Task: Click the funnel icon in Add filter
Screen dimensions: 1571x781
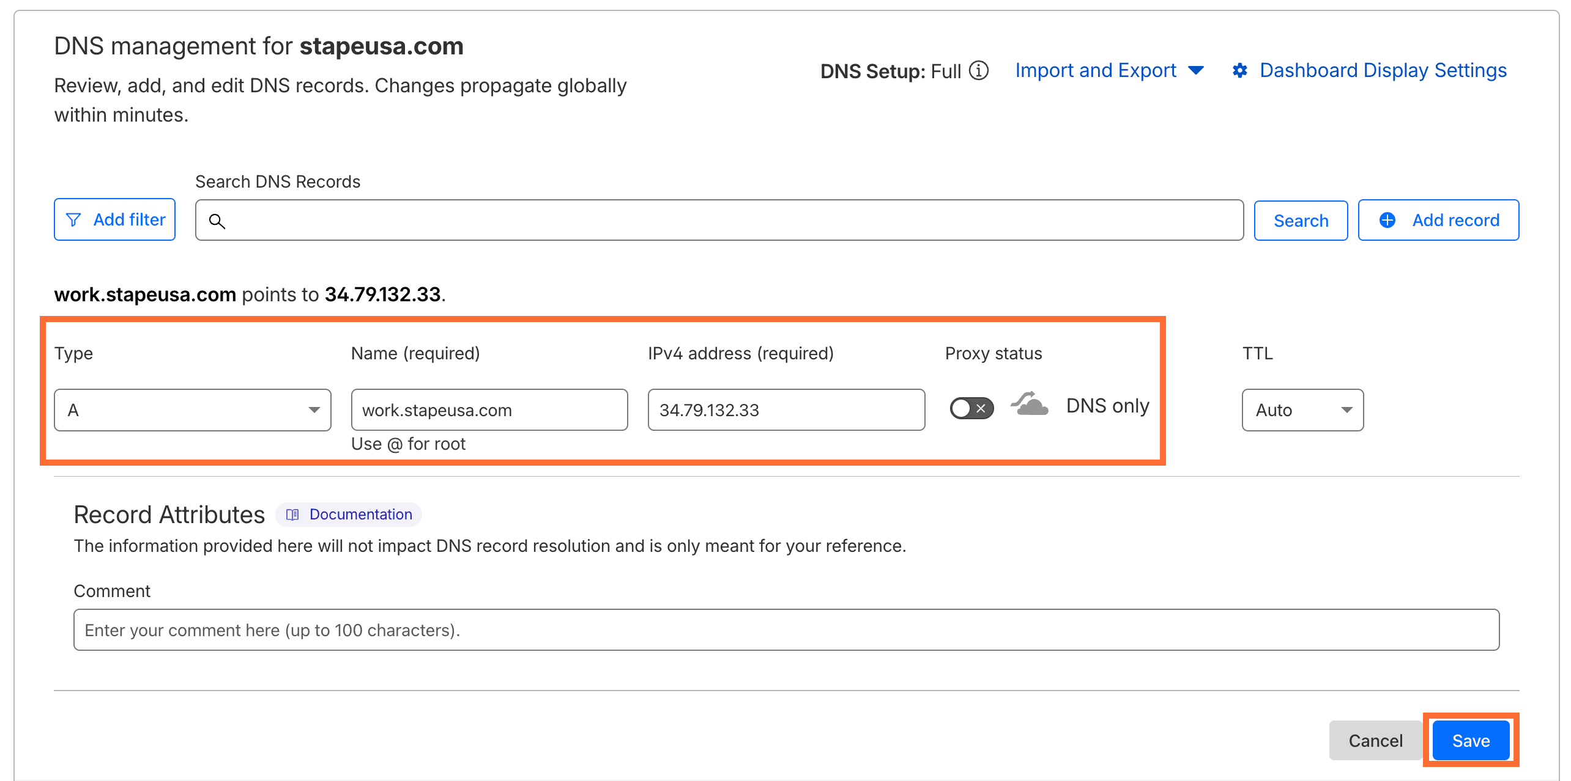Action: pos(73,220)
